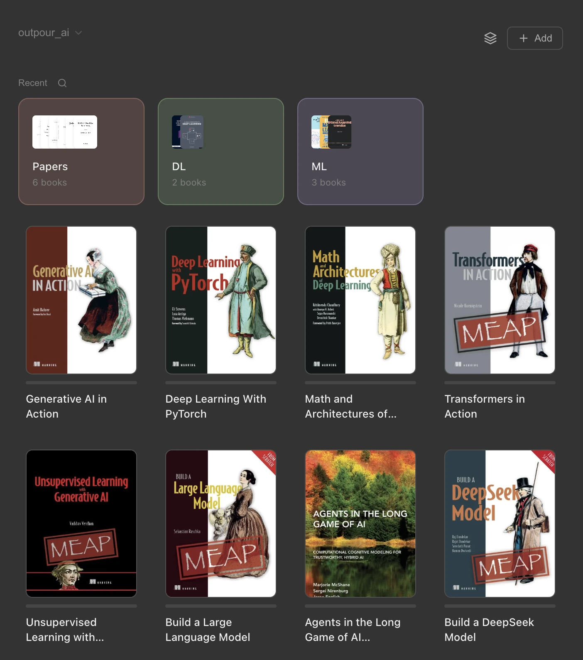This screenshot has width=583, height=660.
Task: Click progress bar under Deep Learning With PyTorch
Action: point(221,383)
